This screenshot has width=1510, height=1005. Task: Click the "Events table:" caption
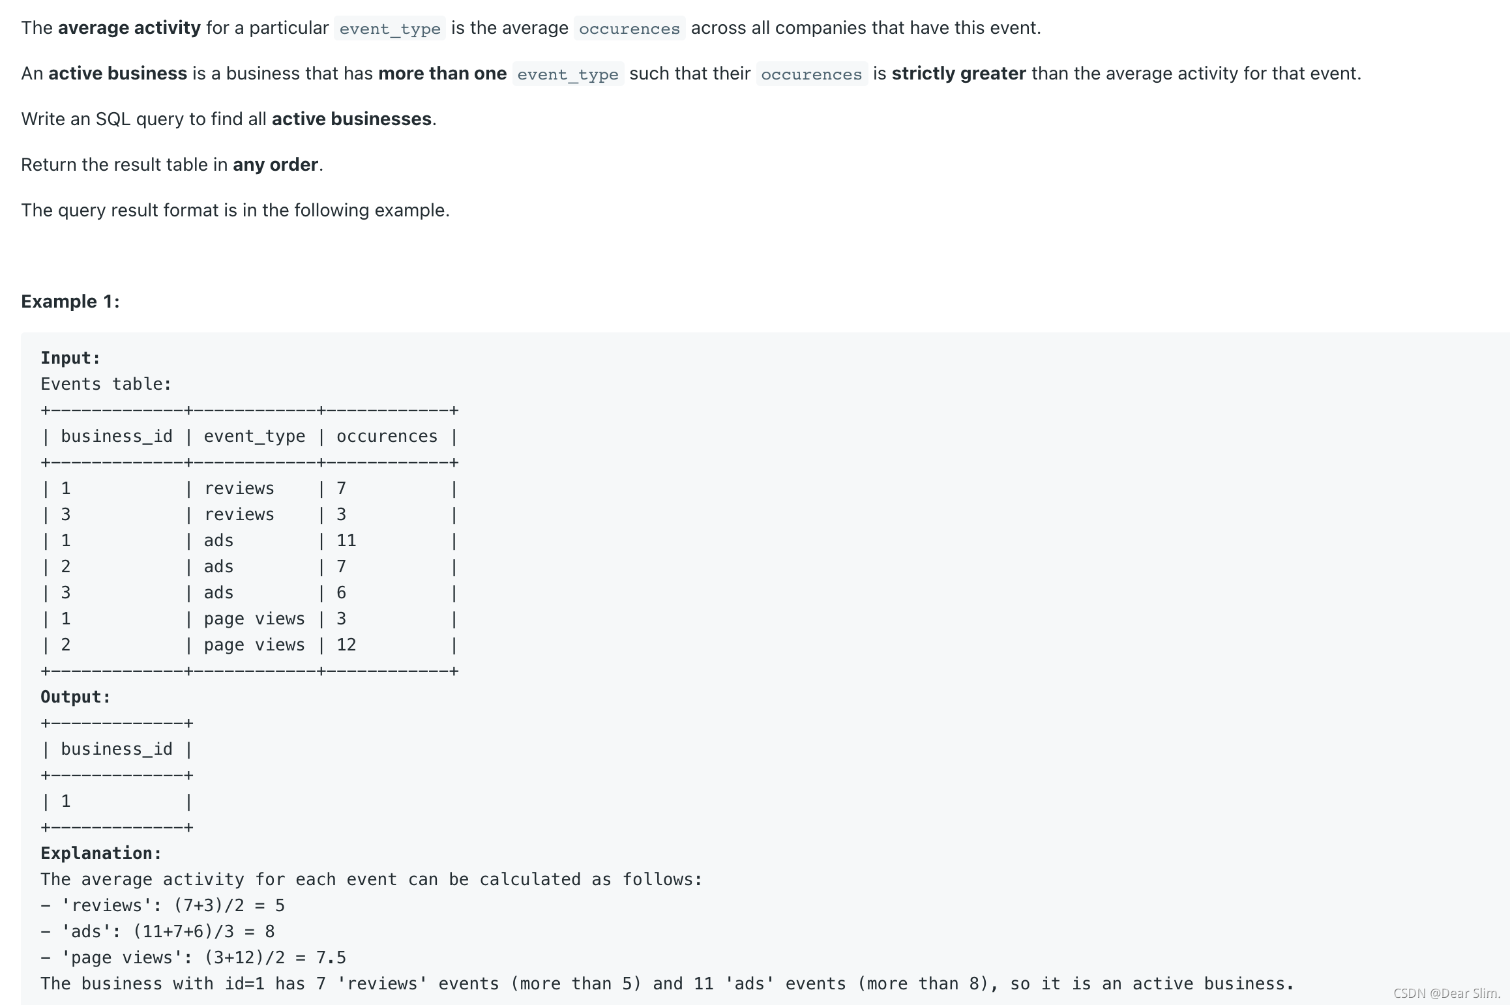(106, 384)
